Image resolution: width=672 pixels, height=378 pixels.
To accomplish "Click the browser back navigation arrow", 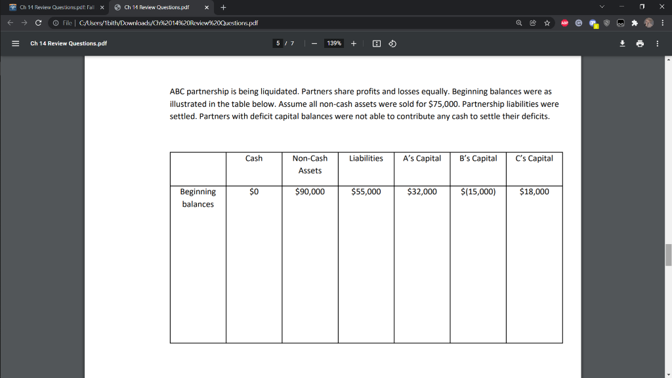I will [9, 22].
